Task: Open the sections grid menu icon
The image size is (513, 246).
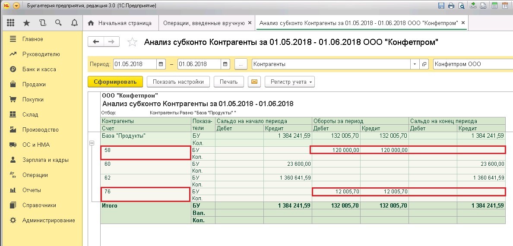Action: click(x=10, y=23)
